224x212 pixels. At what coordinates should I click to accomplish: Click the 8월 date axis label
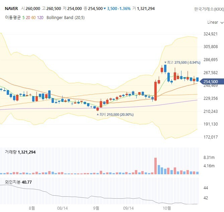tap(32, 208)
